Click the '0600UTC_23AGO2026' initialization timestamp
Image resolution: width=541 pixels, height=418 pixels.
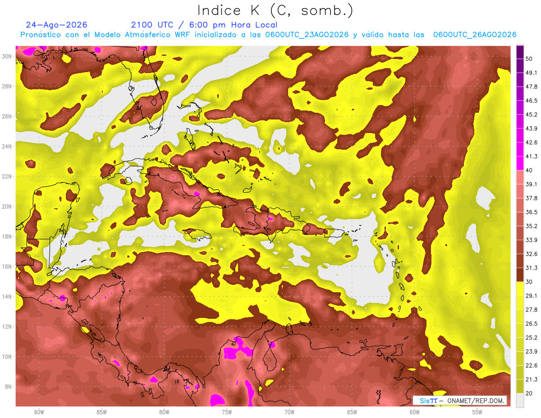[307, 35]
